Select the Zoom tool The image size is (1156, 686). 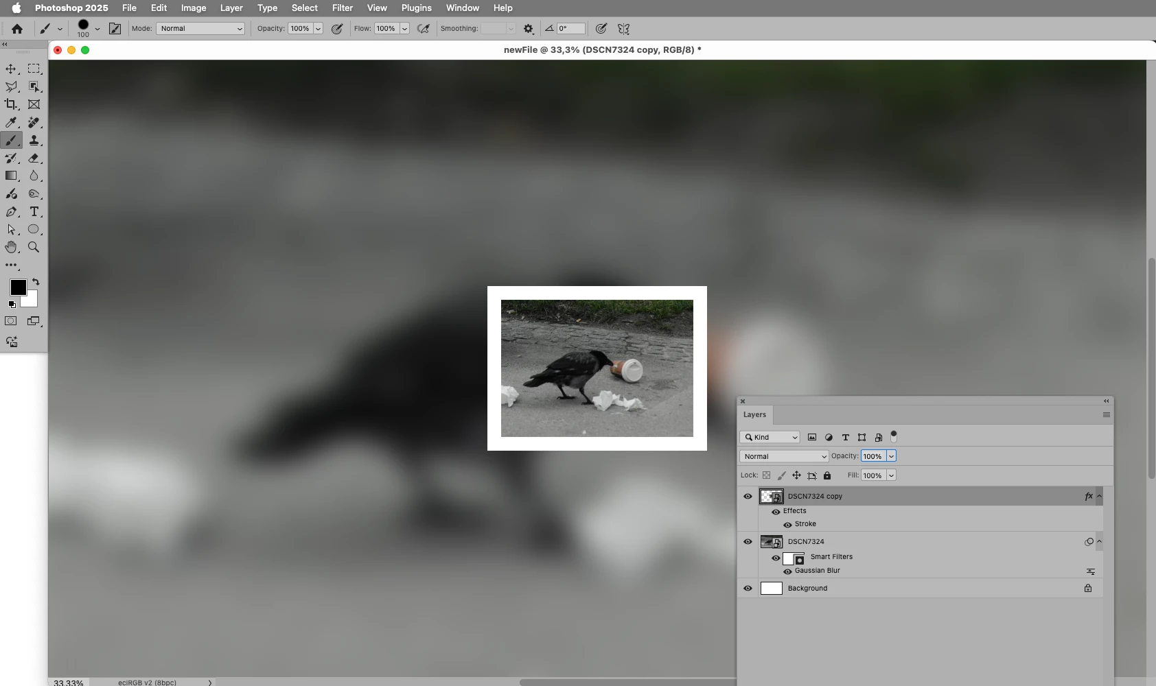click(34, 247)
